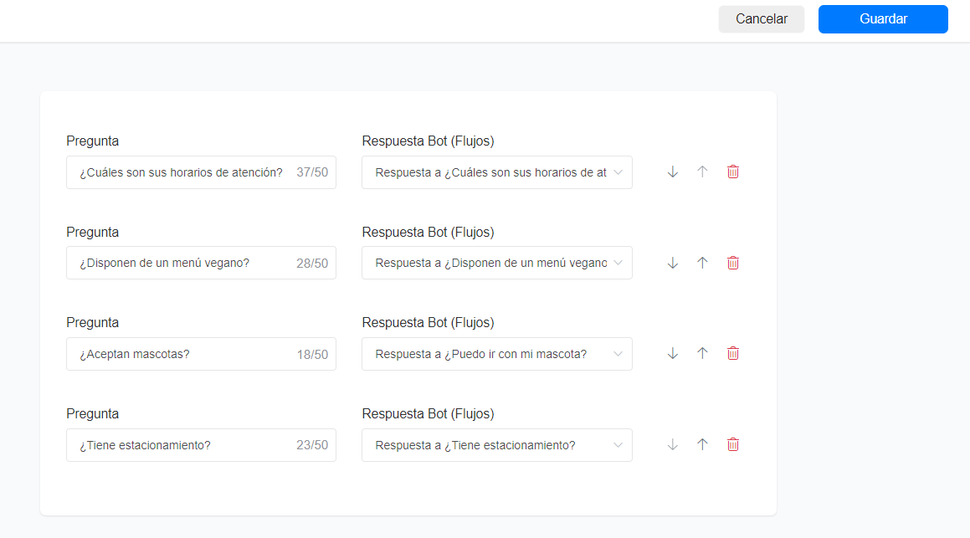Edit the ¿Disponen de un menú vegano? field

[201, 263]
